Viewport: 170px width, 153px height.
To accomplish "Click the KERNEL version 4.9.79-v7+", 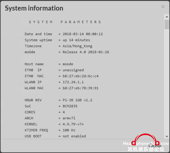I will coord(73,124).
